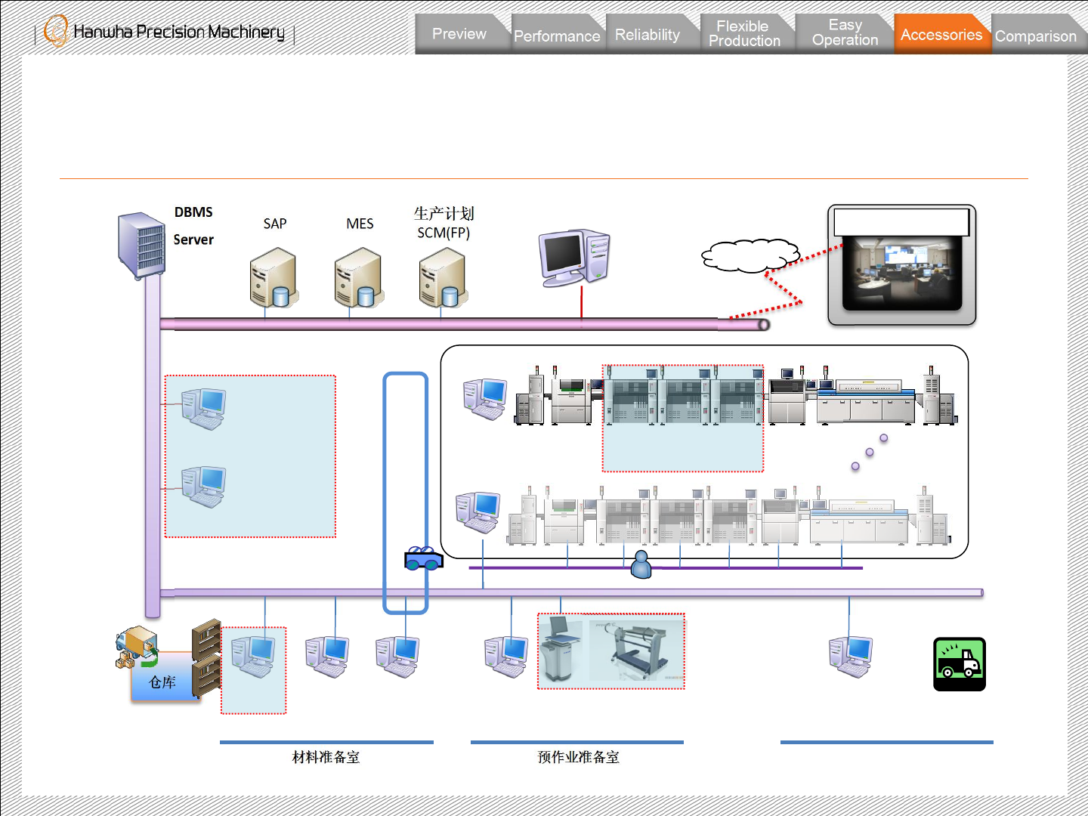
Task: Click the SCM(FP) text
Action: tap(444, 233)
